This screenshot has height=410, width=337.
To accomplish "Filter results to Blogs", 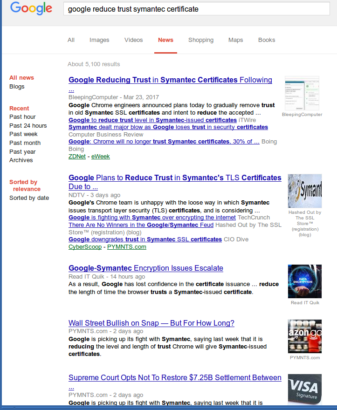I will 17,87.
